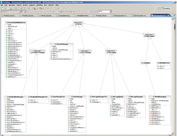Click the vertical scrollbar up arrow

click(x=172, y=19)
